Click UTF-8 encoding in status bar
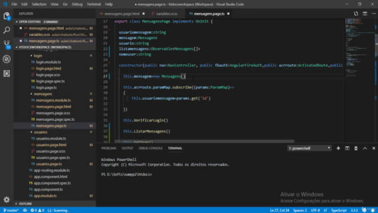The width and height of the screenshot is (378, 213). click(x=315, y=211)
